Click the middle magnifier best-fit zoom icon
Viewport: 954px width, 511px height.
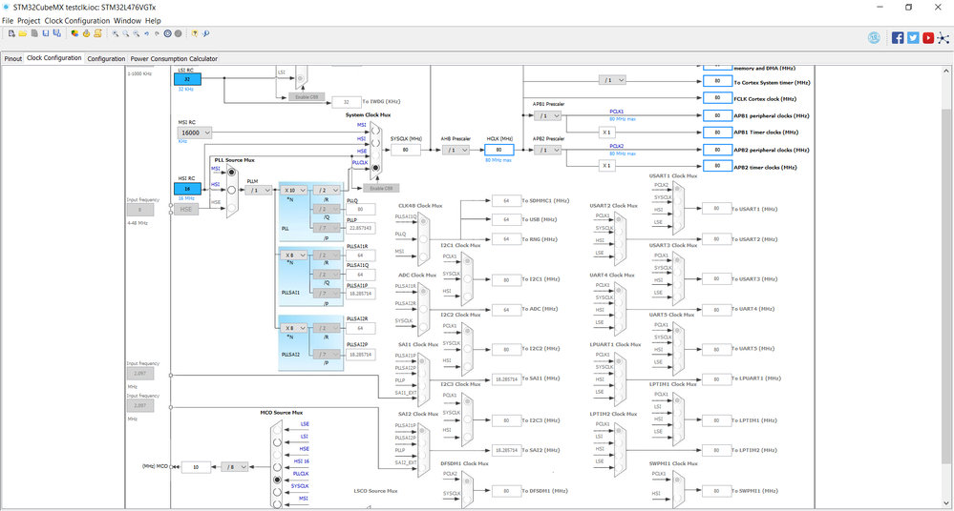tap(126, 34)
